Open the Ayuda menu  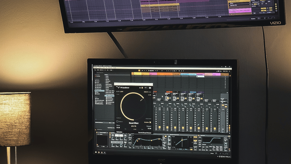pos(115,68)
